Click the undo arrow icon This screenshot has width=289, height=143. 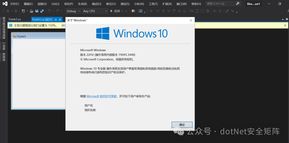[49, 11]
